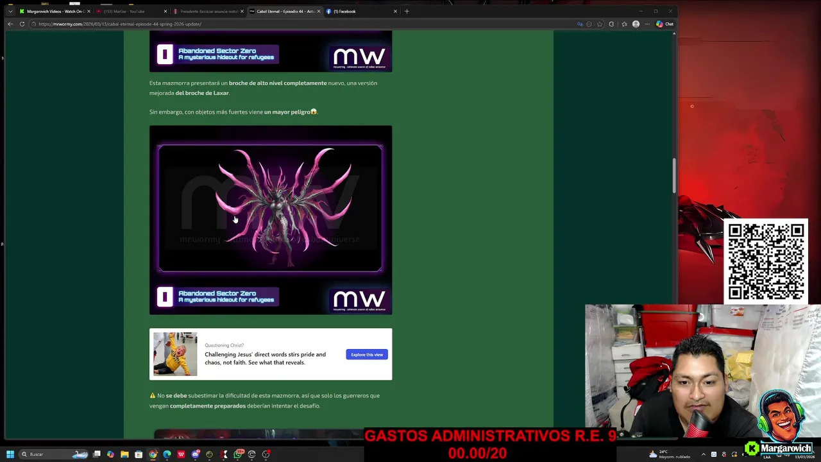Viewport: 821px width, 462px height.
Task: Open Google Chrome from the taskbar
Action: click(x=153, y=454)
